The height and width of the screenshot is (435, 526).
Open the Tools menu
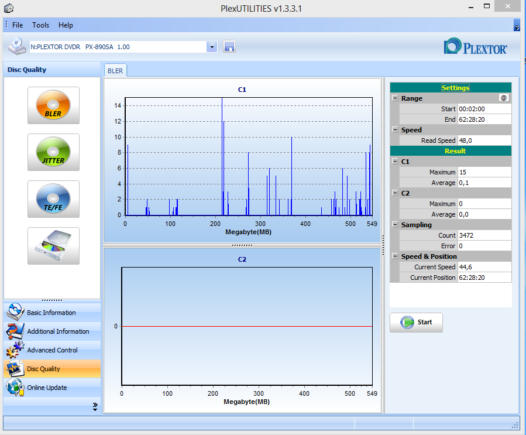click(x=40, y=25)
